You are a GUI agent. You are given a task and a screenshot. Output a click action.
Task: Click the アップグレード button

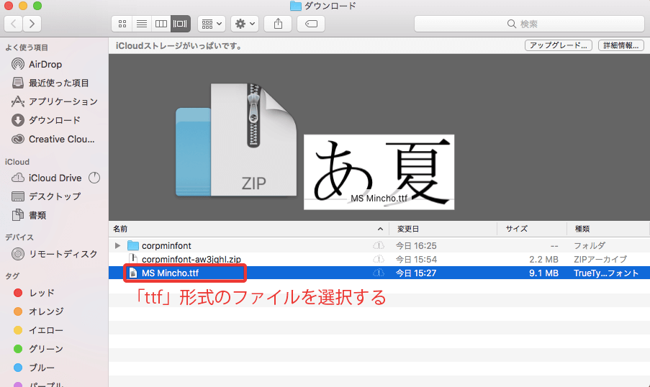point(558,45)
